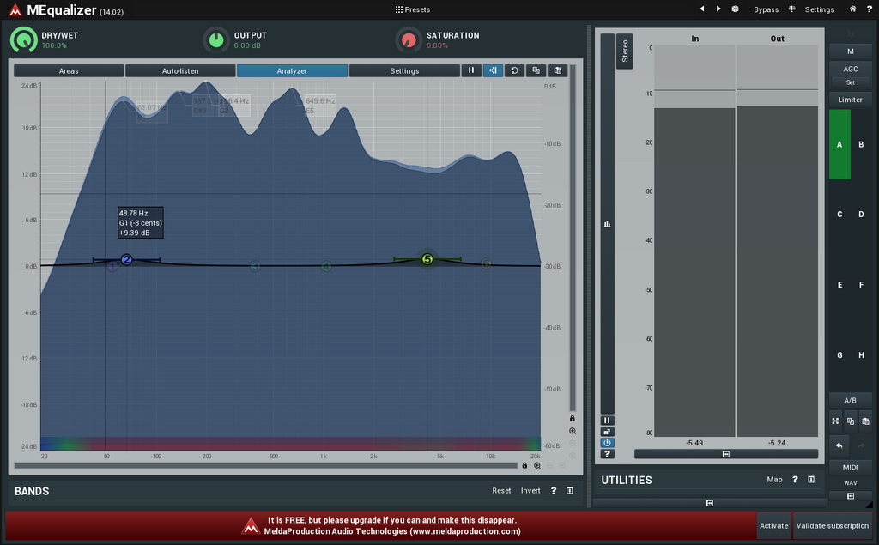Paste EQ settings using graph toolbar paste icon
Image resolution: width=879 pixels, height=545 pixels.
click(558, 70)
